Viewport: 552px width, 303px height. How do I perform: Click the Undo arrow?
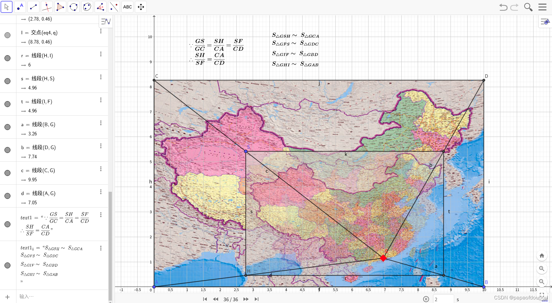click(503, 7)
